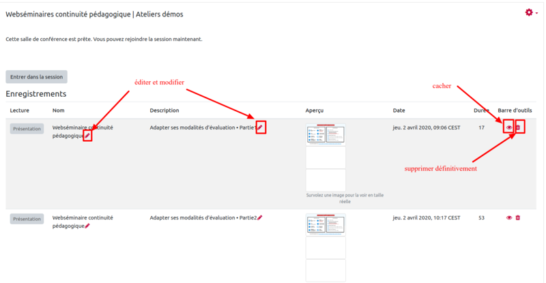Image resolution: width=546 pixels, height=283 pixels.
Task: Hide the 09:06 recording with the eye icon
Action: (508, 128)
